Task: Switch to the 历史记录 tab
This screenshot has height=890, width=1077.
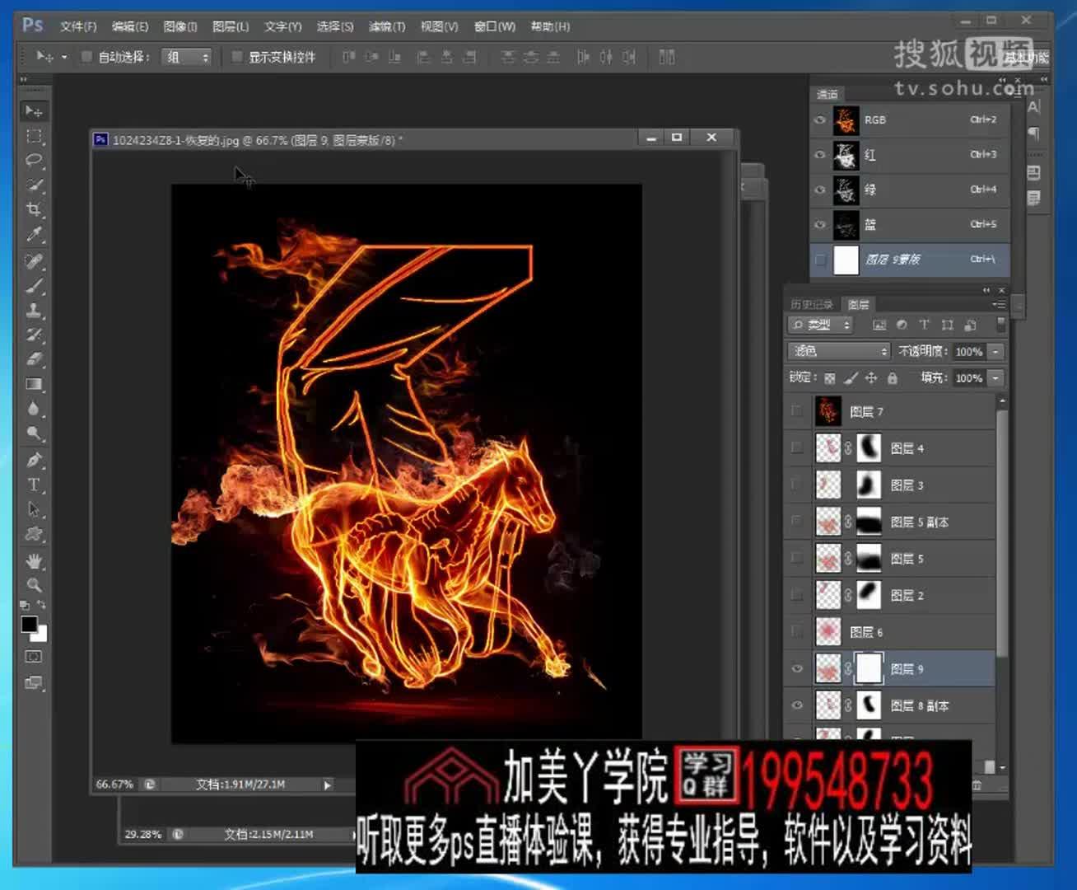Action: 811,303
